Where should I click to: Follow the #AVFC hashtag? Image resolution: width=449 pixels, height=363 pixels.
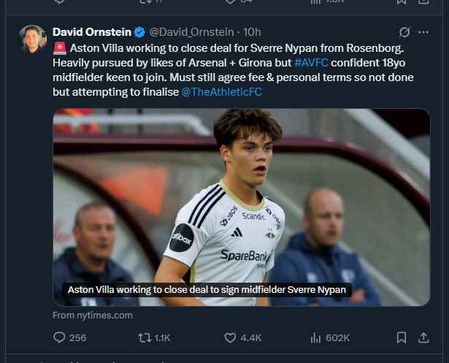point(312,63)
